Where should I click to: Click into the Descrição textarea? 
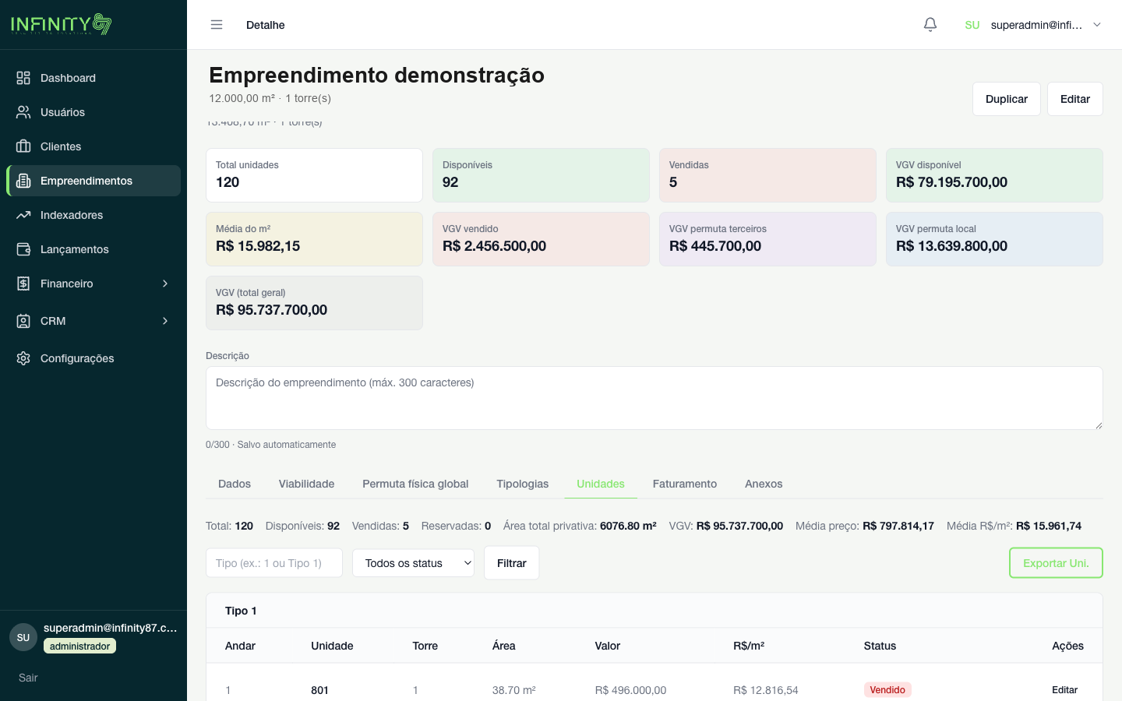(x=654, y=398)
